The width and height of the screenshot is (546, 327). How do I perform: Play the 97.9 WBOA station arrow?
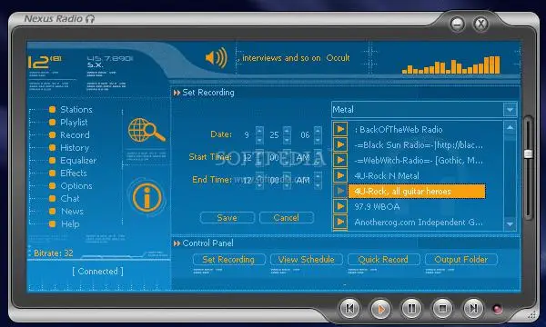click(340, 206)
